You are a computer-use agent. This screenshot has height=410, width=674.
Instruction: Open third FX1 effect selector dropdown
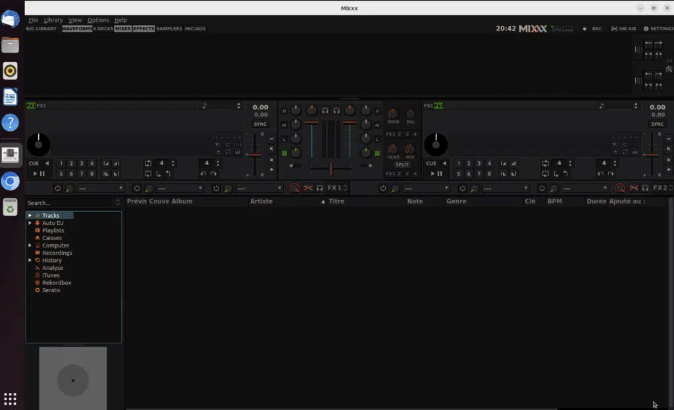[x=259, y=188]
